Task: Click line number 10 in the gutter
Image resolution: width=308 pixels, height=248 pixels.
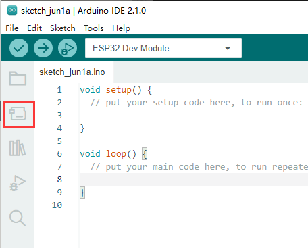Action: click(x=57, y=205)
